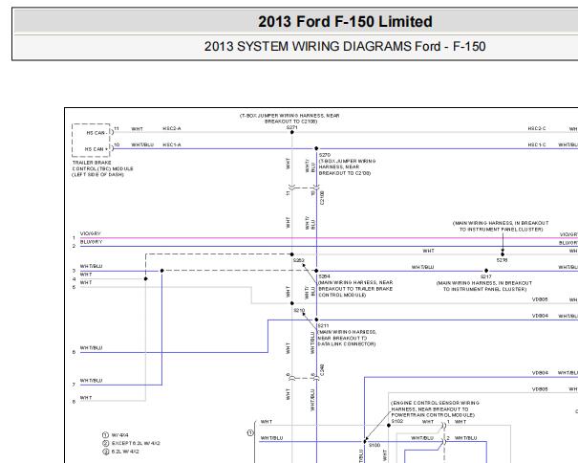Image resolution: width=578 pixels, height=463 pixels.
Task: Click the 'WHT/BLU' label at wire 3
Action: [x=91, y=266]
